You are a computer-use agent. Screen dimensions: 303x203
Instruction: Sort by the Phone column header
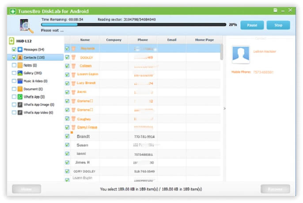pos(143,40)
